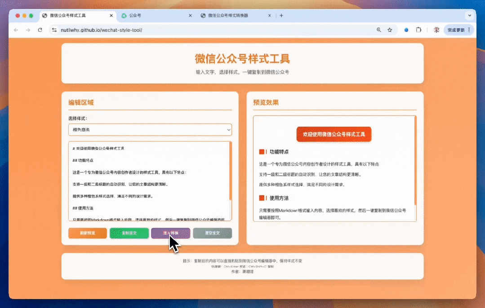Click the preview line 提供多种橙色系样式选择

(x=302, y=185)
